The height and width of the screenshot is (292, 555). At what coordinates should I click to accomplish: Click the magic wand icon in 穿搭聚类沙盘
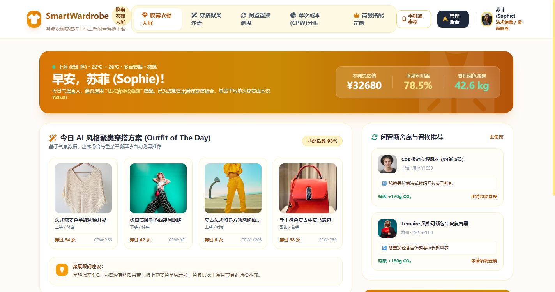point(194,15)
